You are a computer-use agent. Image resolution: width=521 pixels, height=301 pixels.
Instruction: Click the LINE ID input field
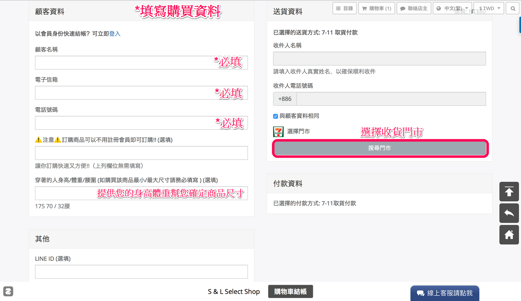(141, 272)
